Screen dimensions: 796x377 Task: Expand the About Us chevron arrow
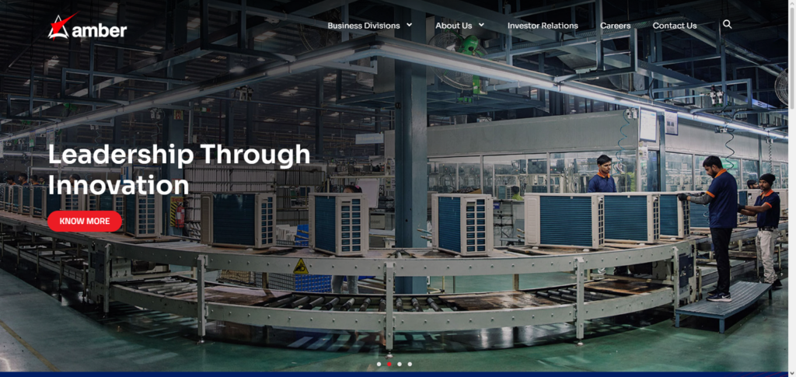click(x=481, y=25)
